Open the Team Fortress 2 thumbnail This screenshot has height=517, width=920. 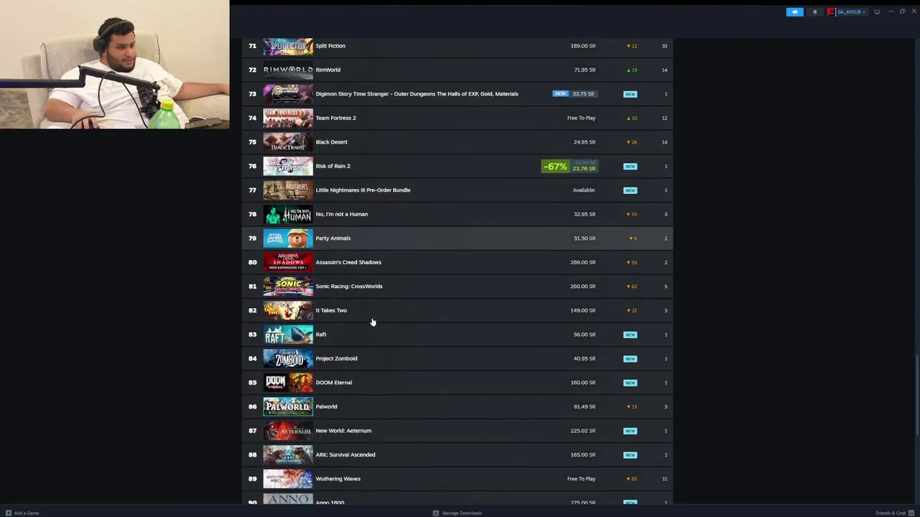[287, 118]
